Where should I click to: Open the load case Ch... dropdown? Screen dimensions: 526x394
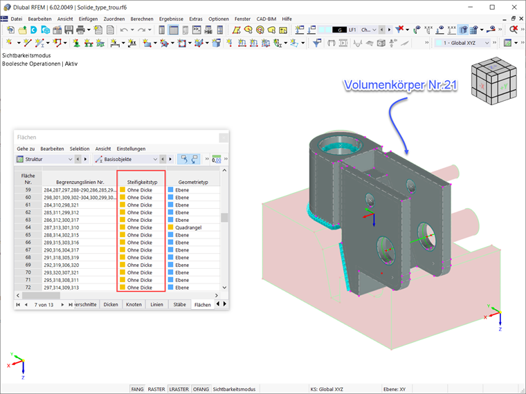pyautogui.click(x=368, y=30)
